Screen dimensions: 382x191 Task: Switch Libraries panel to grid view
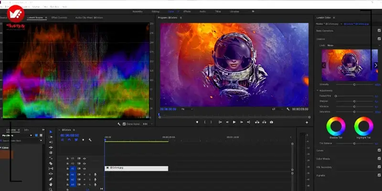[36, 135]
